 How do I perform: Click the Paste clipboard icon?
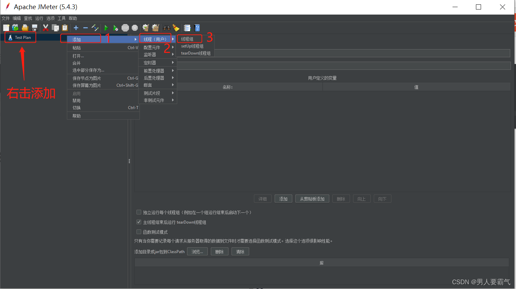[x=65, y=28]
